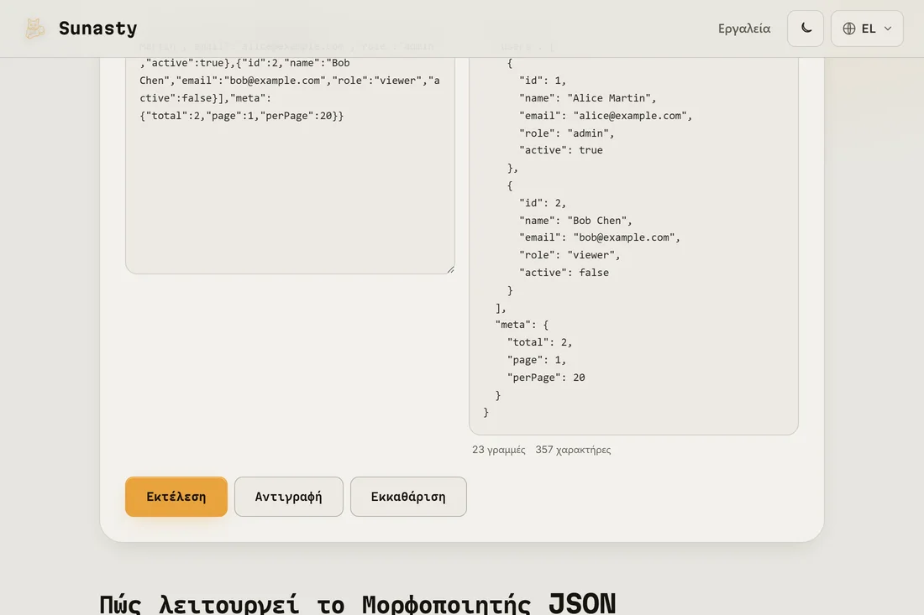Copy output using Αντιγραφή button
The height and width of the screenshot is (615, 924).
click(289, 497)
